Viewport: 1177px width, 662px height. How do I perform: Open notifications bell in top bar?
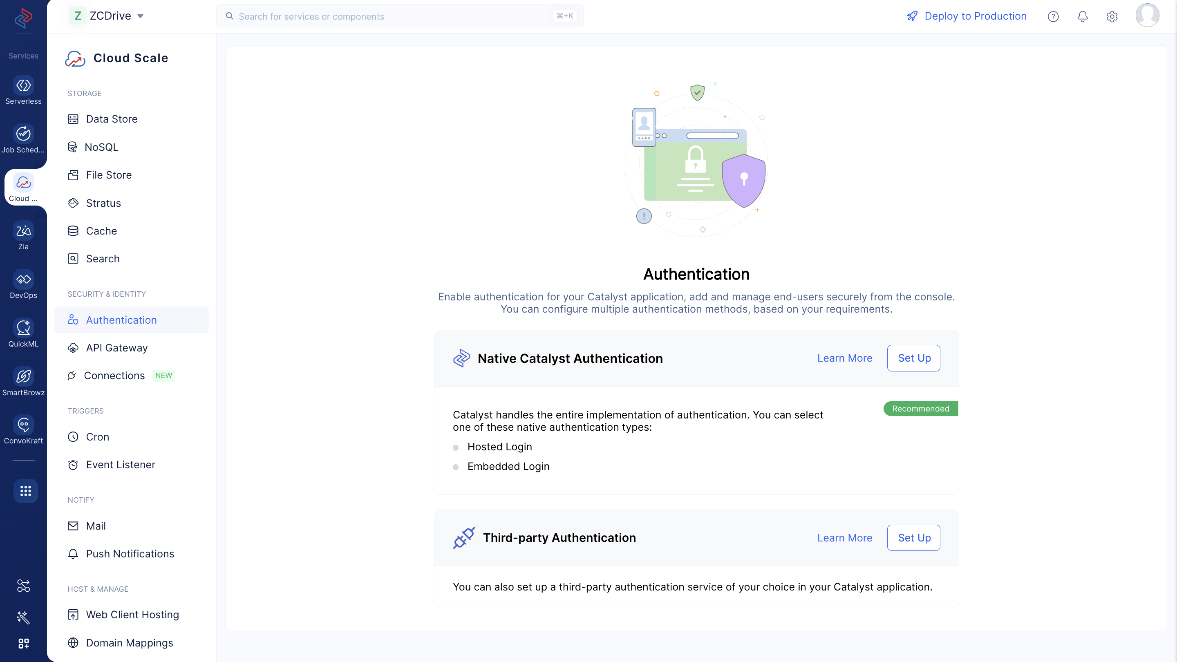click(1083, 16)
